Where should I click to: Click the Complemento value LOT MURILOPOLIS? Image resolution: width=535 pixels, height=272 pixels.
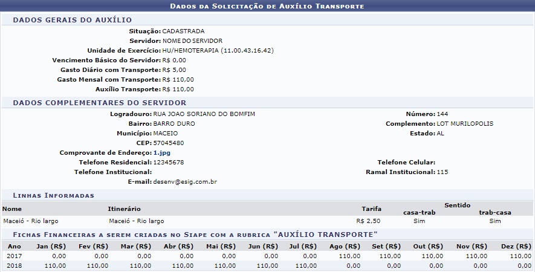[x=464, y=123]
